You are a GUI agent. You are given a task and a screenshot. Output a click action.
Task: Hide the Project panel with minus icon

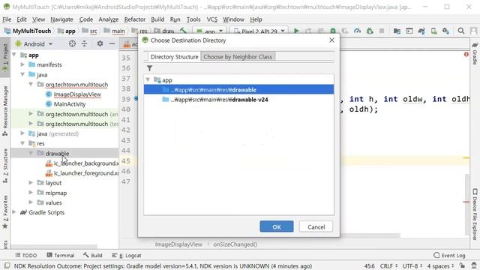112,43
